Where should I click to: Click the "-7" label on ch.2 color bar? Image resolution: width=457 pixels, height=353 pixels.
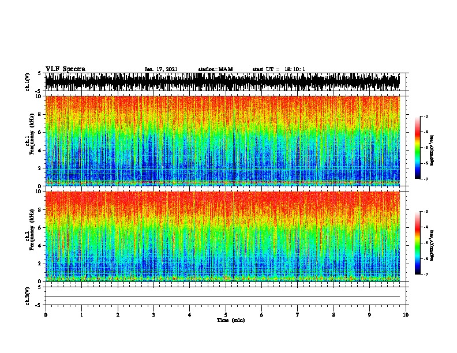pyautogui.click(x=425, y=275)
